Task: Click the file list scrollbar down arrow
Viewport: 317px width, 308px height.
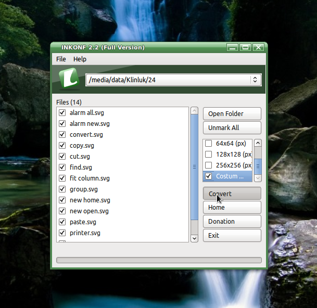Action: point(194,238)
